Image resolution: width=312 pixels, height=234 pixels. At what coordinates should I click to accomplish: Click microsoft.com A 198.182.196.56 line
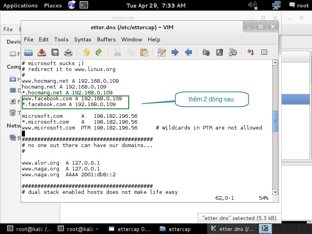click(x=80, y=116)
